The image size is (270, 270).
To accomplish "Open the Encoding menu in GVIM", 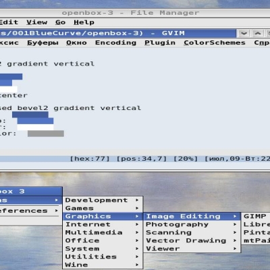I will [x=115, y=43].
